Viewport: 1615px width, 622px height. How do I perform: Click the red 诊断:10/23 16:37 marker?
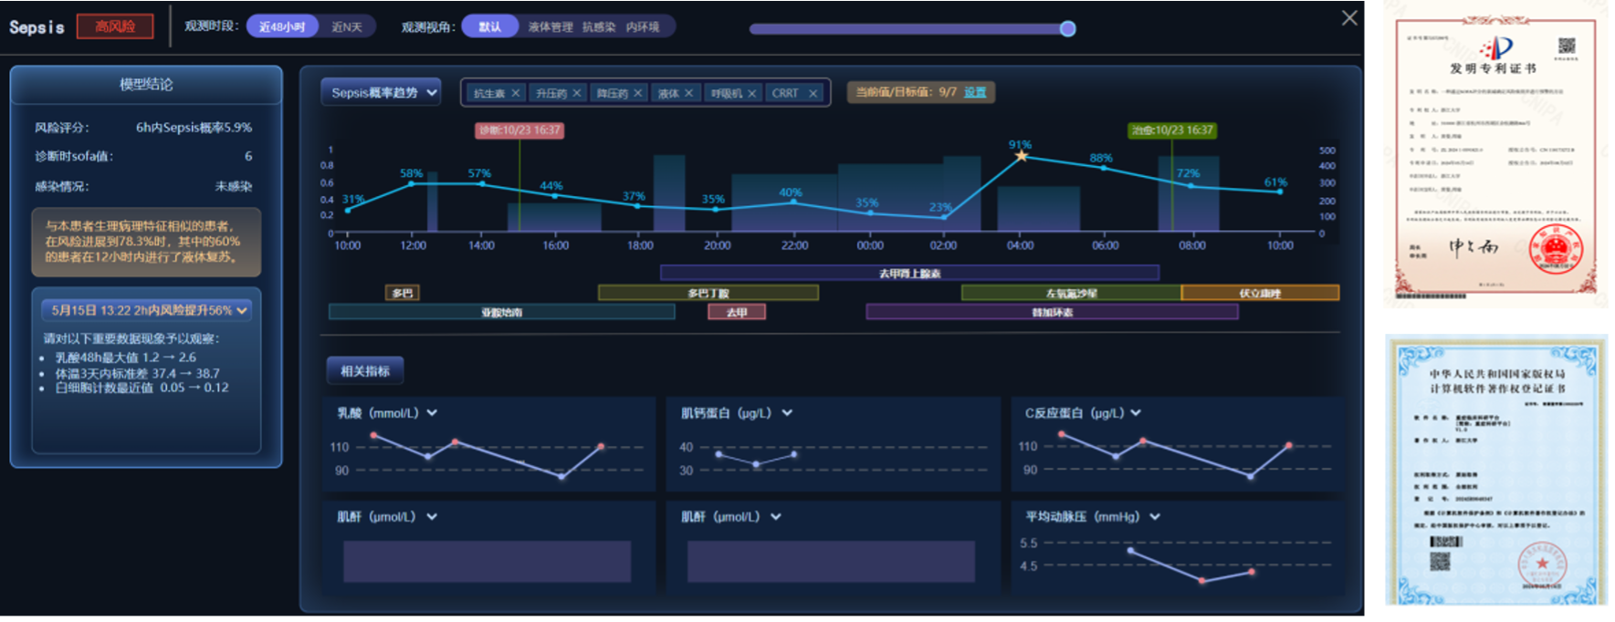pos(519,130)
